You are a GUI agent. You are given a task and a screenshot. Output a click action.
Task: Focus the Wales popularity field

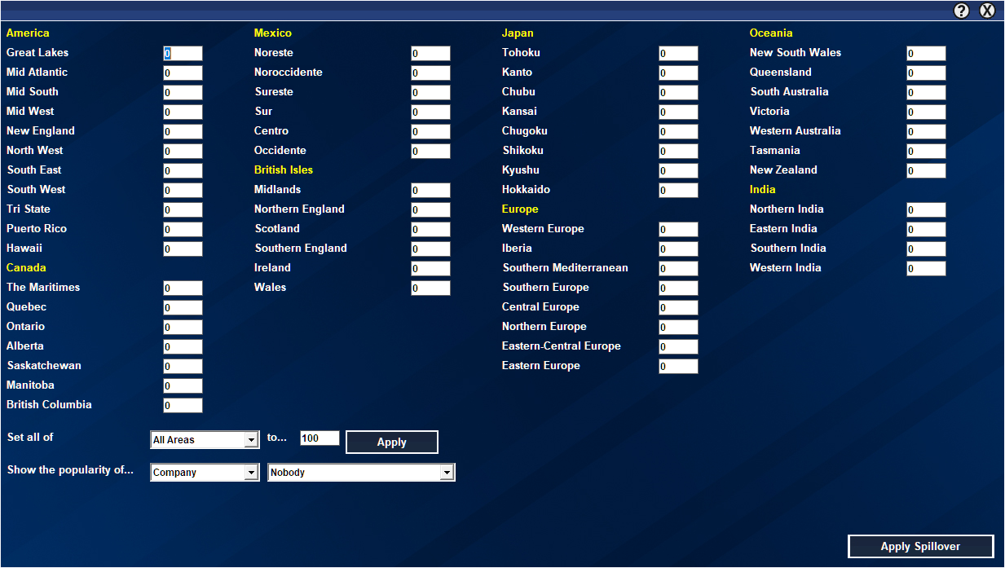pos(430,288)
